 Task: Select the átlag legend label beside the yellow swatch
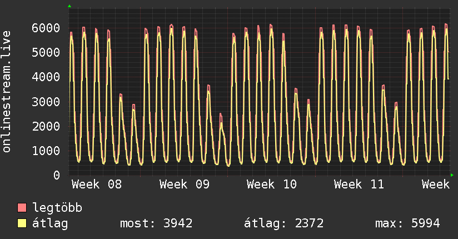(50, 223)
